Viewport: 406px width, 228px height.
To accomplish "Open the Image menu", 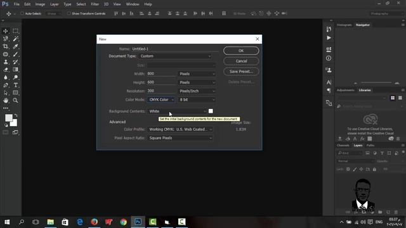I will point(40,4).
